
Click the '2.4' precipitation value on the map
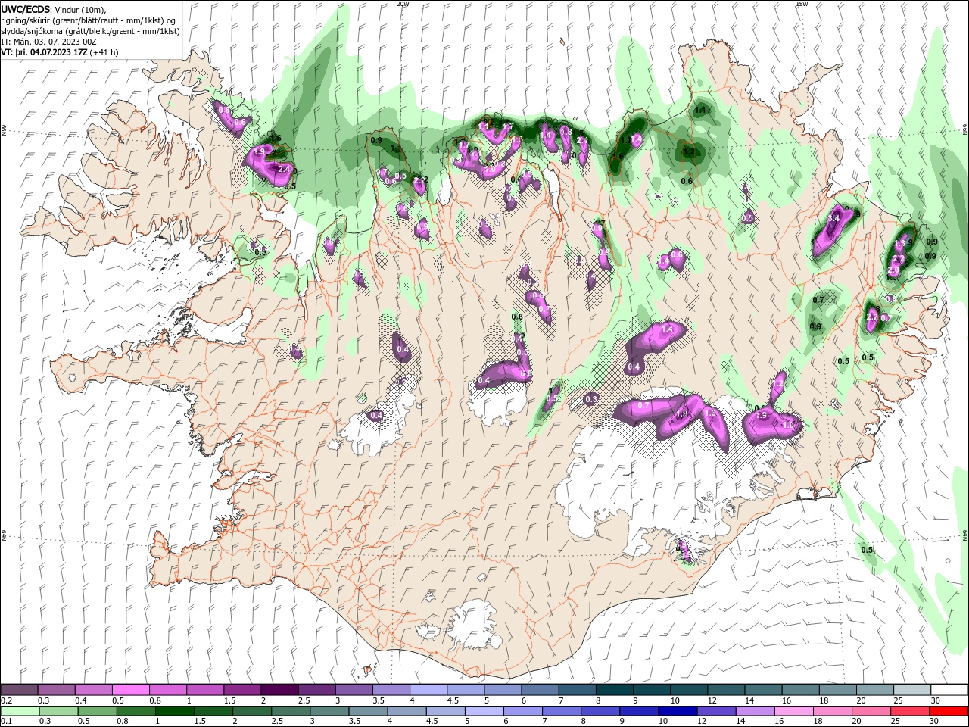pos(285,168)
